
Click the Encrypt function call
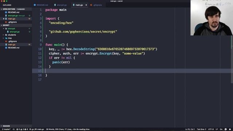click(106, 53)
